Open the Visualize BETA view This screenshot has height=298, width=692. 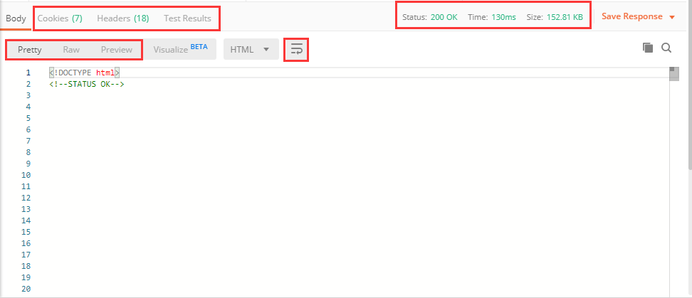[x=181, y=49]
